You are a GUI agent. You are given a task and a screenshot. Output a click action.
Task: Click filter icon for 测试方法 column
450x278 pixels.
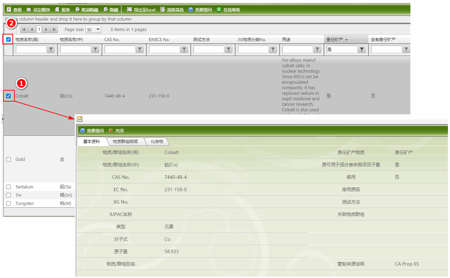click(x=229, y=50)
